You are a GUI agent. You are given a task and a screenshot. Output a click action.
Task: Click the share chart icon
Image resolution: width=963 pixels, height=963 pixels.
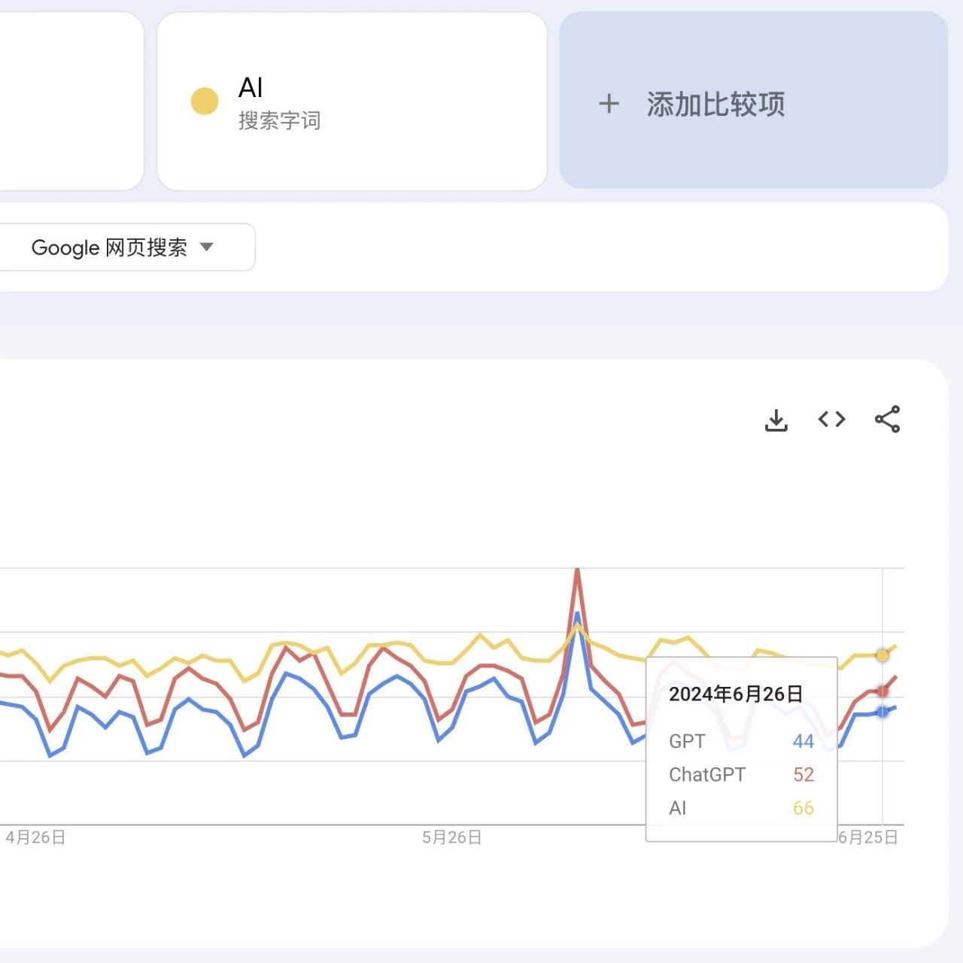point(887,420)
